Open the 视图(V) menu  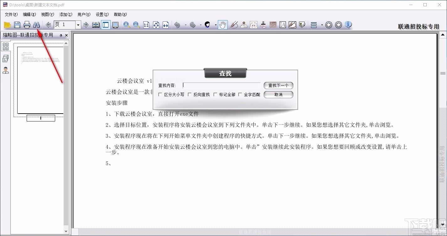click(47, 14)
